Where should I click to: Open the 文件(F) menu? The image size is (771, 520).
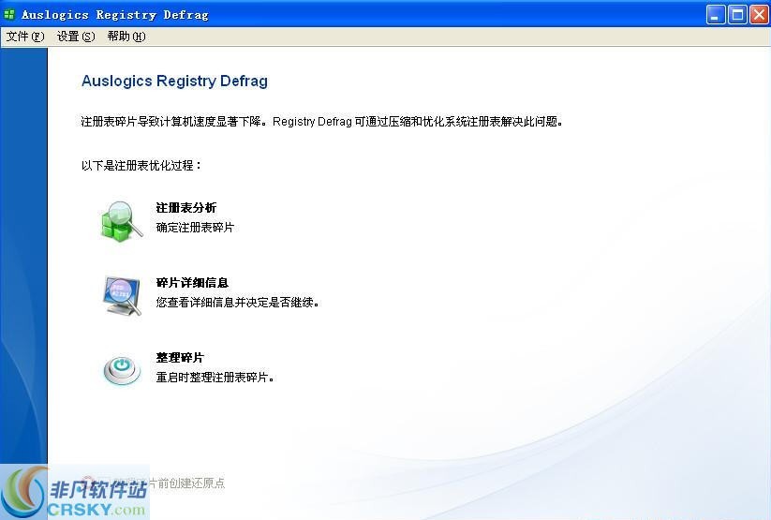click(x=25, y=37)
